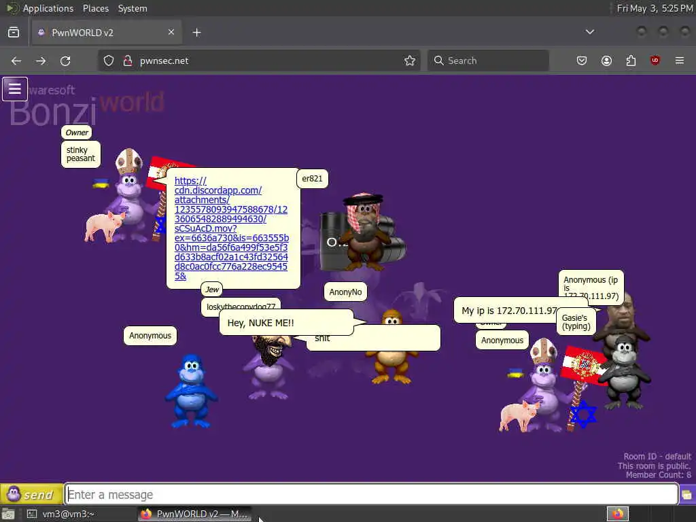696x522 pixels.
Task: Open a new browser tab
Action: 196,33
